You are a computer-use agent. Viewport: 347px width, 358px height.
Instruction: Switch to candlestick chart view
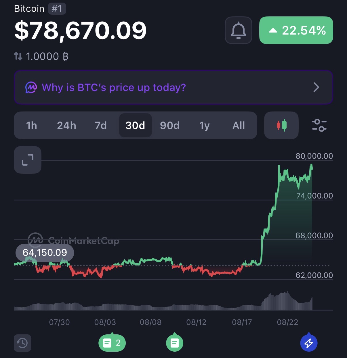(281, 125)
